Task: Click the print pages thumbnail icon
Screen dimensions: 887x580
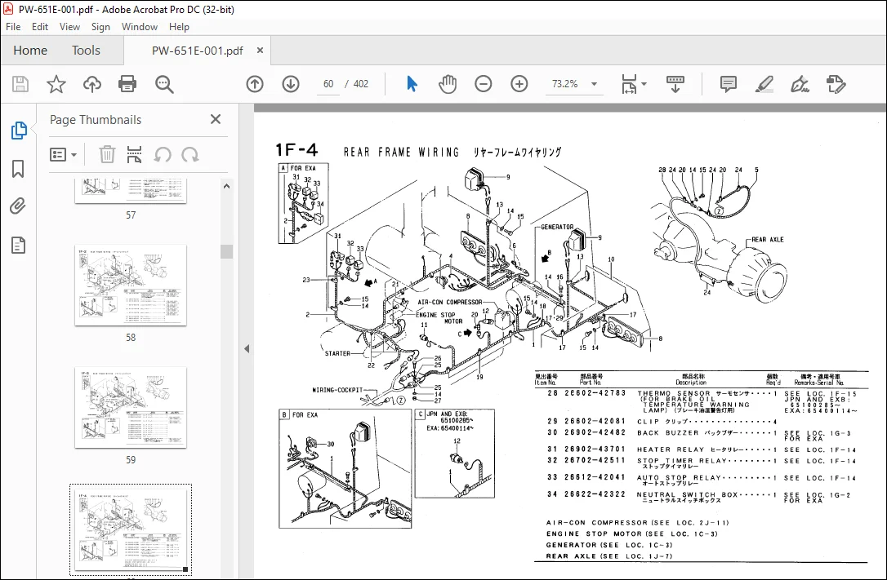Action: tap(134, 154)
